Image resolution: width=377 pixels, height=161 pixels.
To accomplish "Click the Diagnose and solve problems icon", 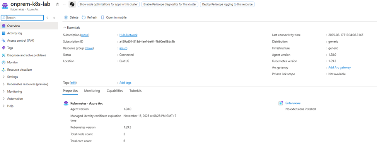I will point(3,55).
